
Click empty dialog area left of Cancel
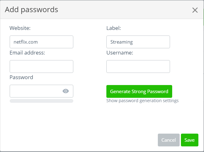point(94,140)
